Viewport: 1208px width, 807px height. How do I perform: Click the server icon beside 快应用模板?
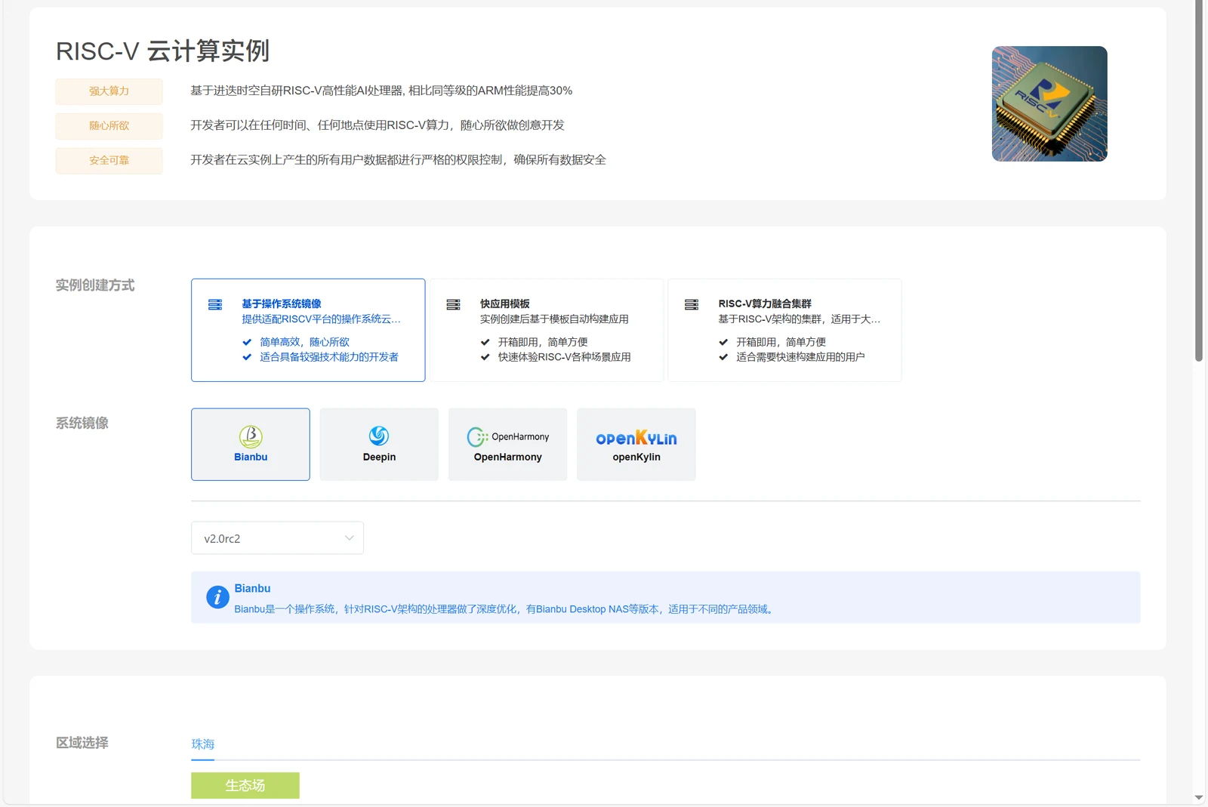(453, 304)
